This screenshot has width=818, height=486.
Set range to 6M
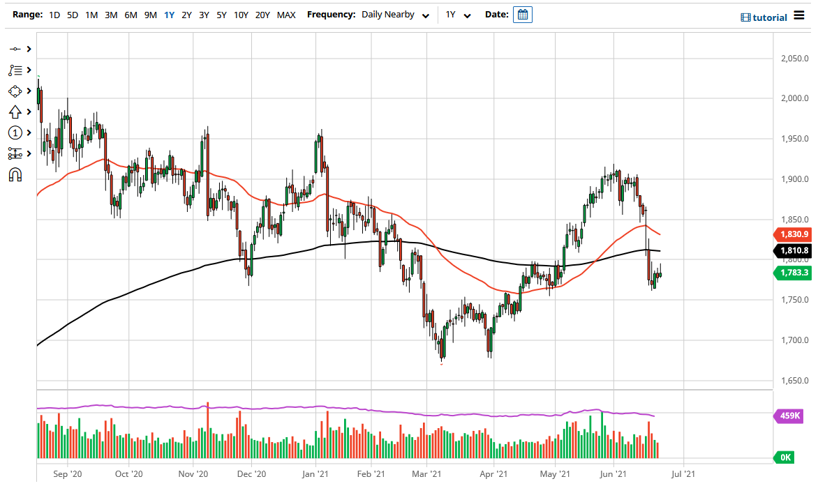pos(131,15)
